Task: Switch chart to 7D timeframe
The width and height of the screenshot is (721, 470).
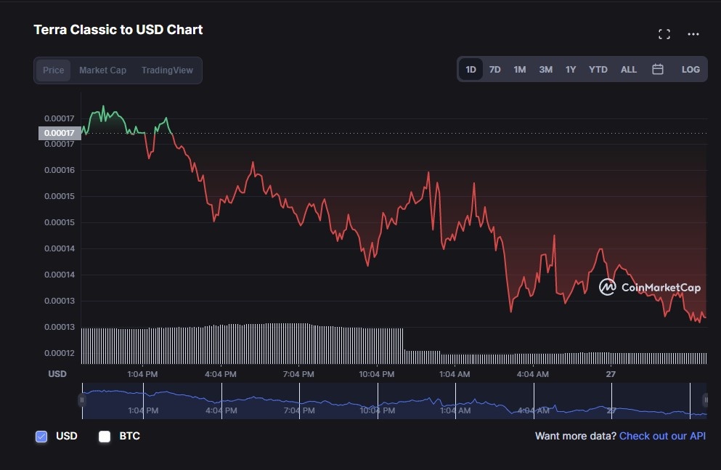Action: [494, 69]
